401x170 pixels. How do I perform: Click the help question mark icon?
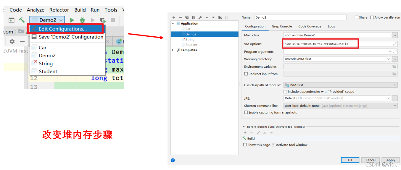pyautogui.click(x=173, y=160)
